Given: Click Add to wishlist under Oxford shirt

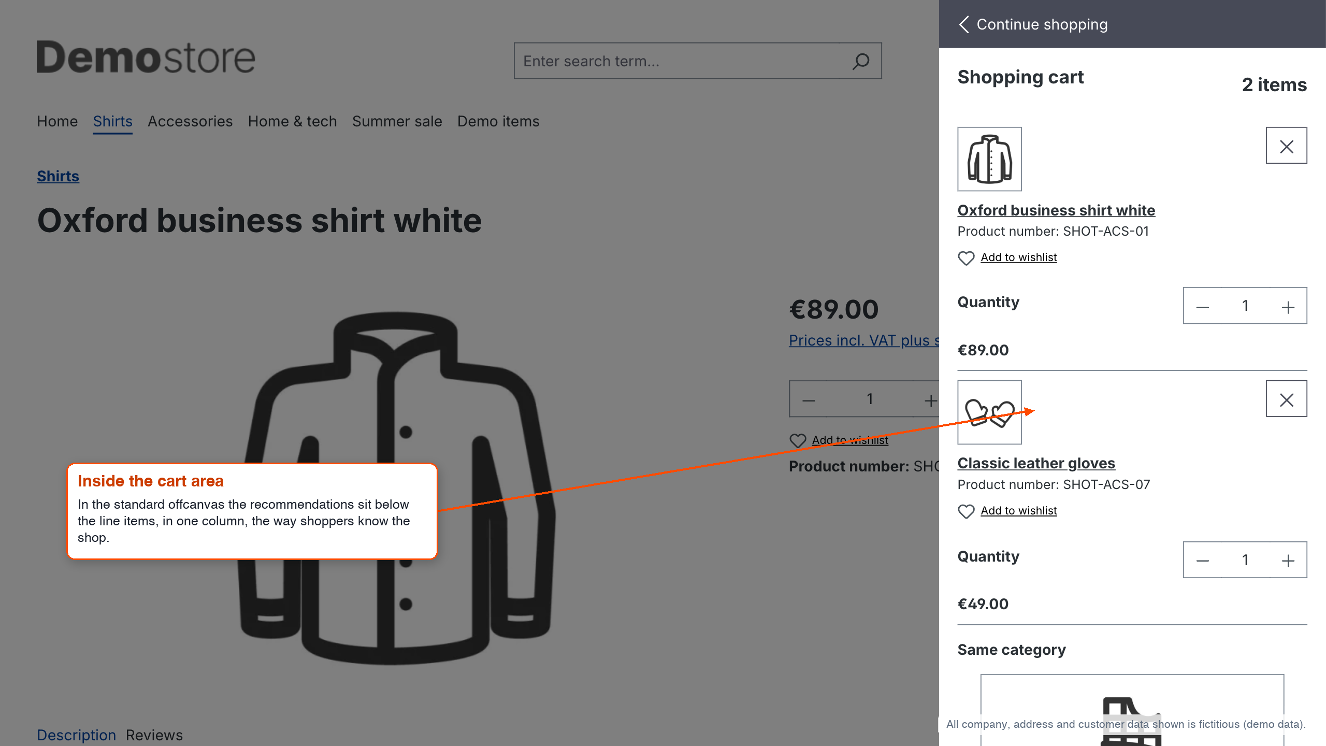Looking at the screenshot, I should click(1019, 257).
